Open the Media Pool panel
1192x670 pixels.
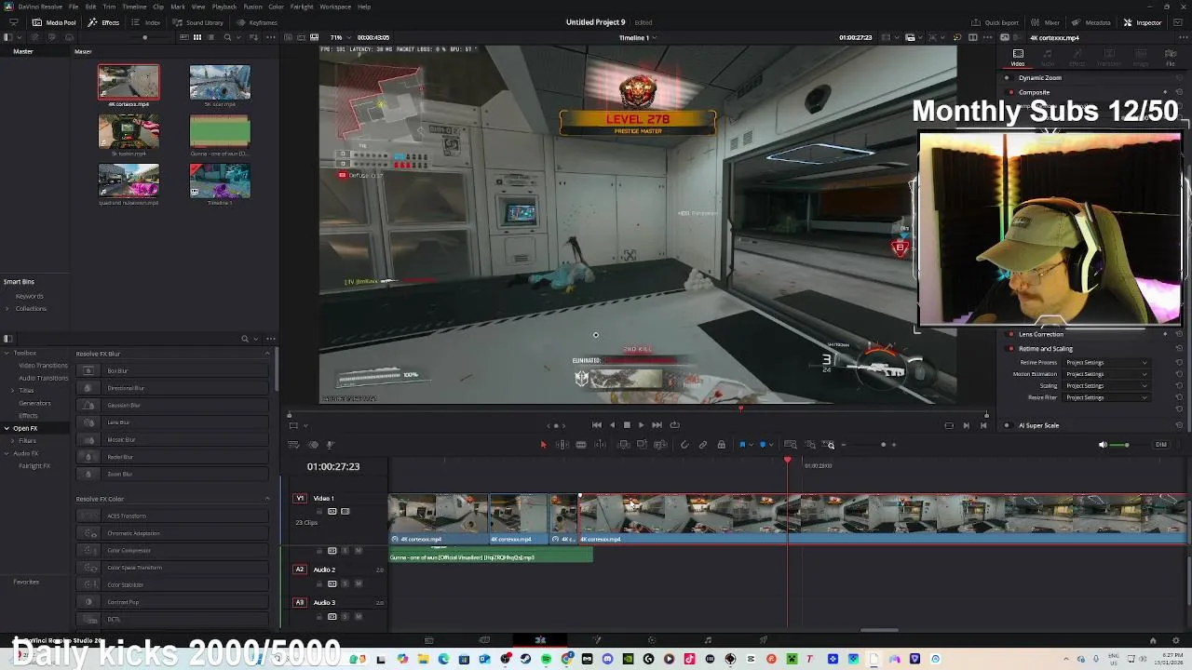[54, 22]
